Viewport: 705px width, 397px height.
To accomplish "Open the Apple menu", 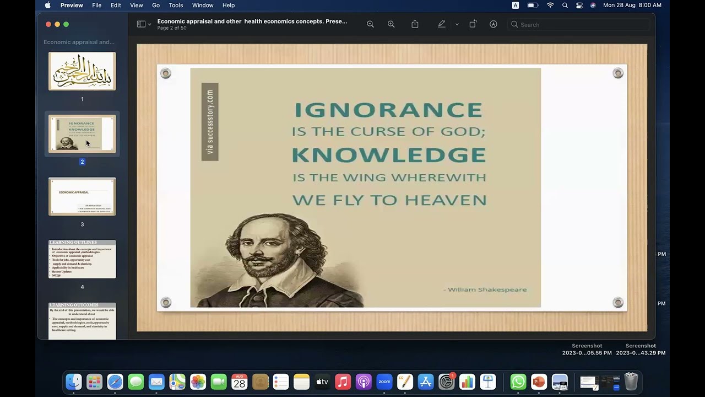I will tap(47, 5).
